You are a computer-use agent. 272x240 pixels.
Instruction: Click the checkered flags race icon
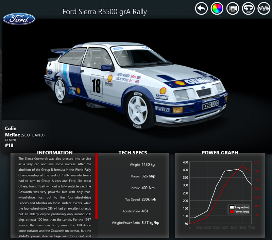[264, 8]
